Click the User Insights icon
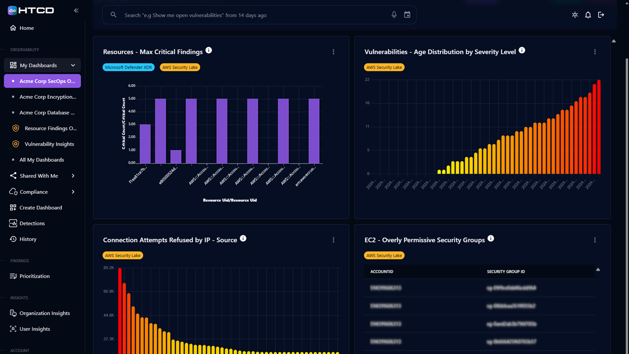The width and height of the screenshot is (629, 354). (x=13, y=329)
